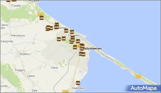Click the Mieroszyno label
This screenshot has height=93, width=161.
[18, 36]
